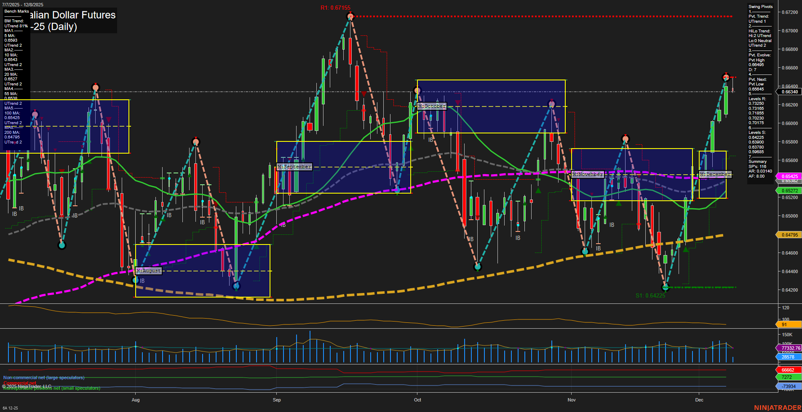Click the Non-commercial net large speculators legend
802x412 pixels.
pos(44,377)
